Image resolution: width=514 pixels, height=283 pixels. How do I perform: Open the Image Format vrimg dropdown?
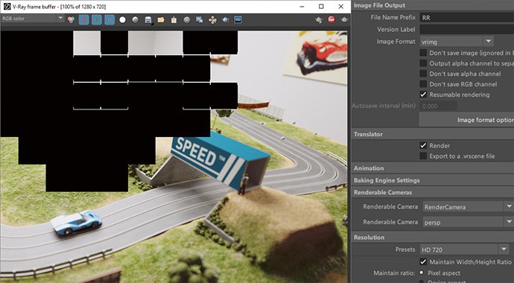[x=457, y=42]
